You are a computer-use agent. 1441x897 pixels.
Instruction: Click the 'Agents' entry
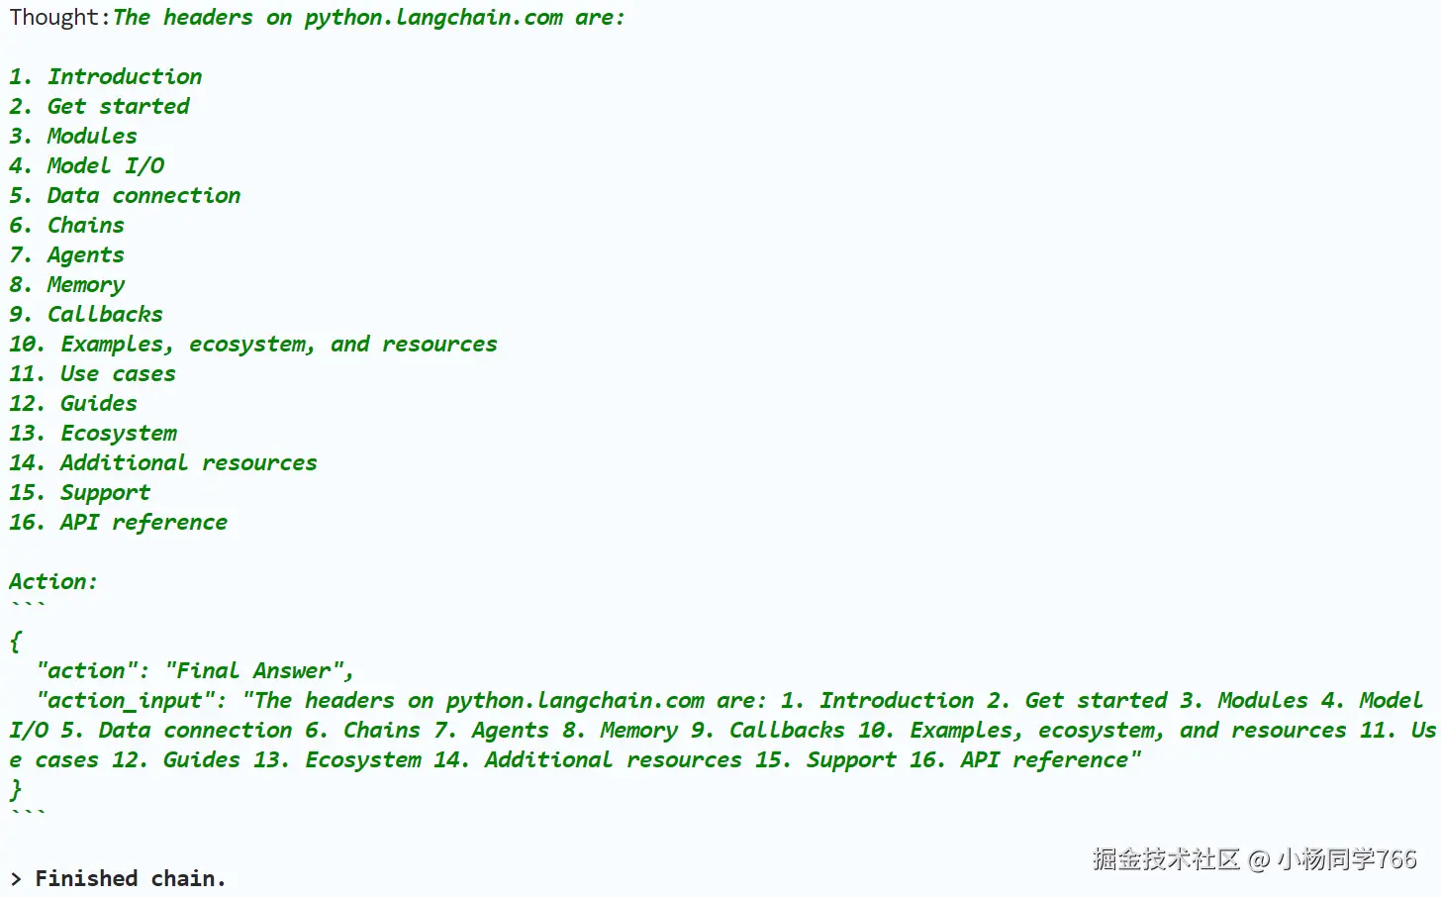tap(86, 255)
